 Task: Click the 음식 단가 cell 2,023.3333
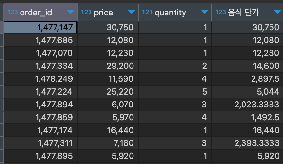coord(247,104)
